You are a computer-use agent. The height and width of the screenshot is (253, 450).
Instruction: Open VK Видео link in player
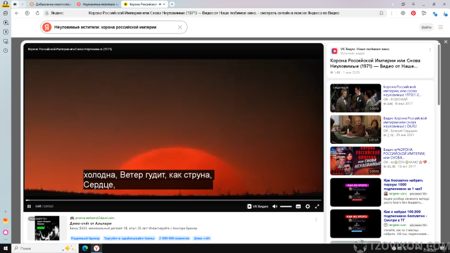[x=258, y=206]
